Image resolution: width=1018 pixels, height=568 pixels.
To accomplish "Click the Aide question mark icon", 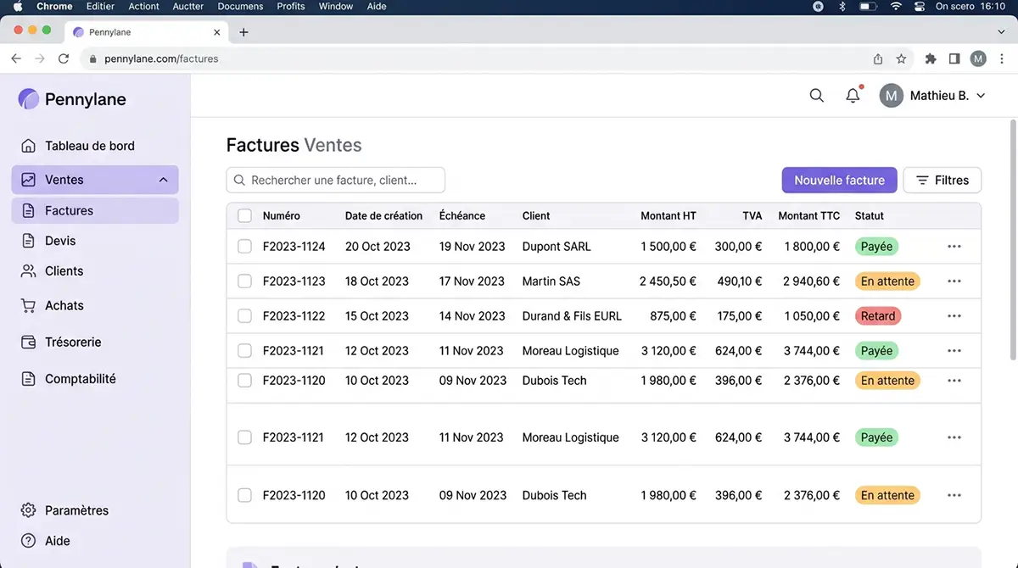I will tap(29, 541).
